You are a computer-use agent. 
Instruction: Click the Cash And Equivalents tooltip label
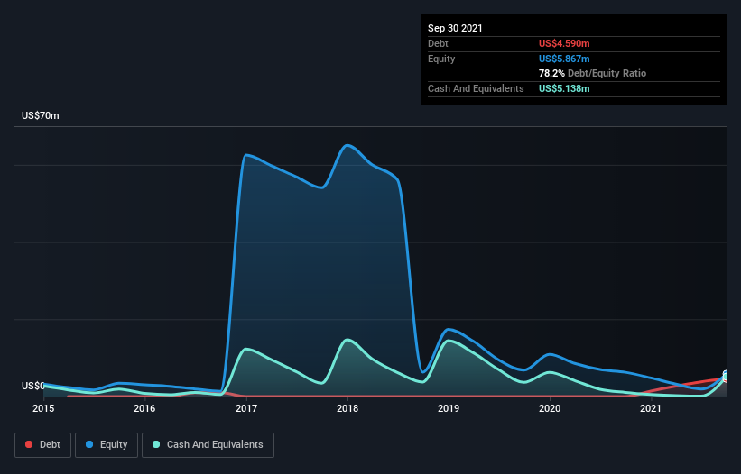click(x=476, y=88)
